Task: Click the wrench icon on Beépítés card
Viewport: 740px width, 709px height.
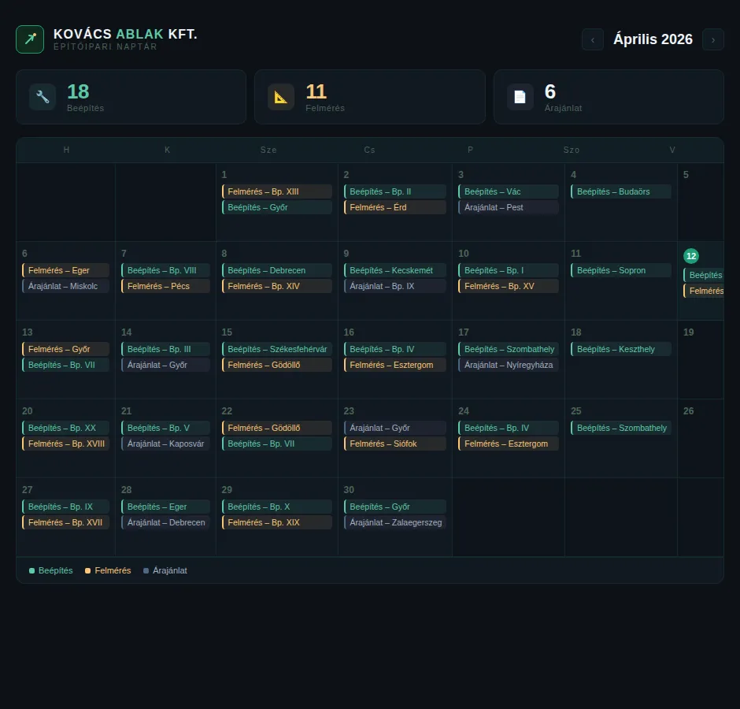Action: pyautogui.click(x=43, y=97)
